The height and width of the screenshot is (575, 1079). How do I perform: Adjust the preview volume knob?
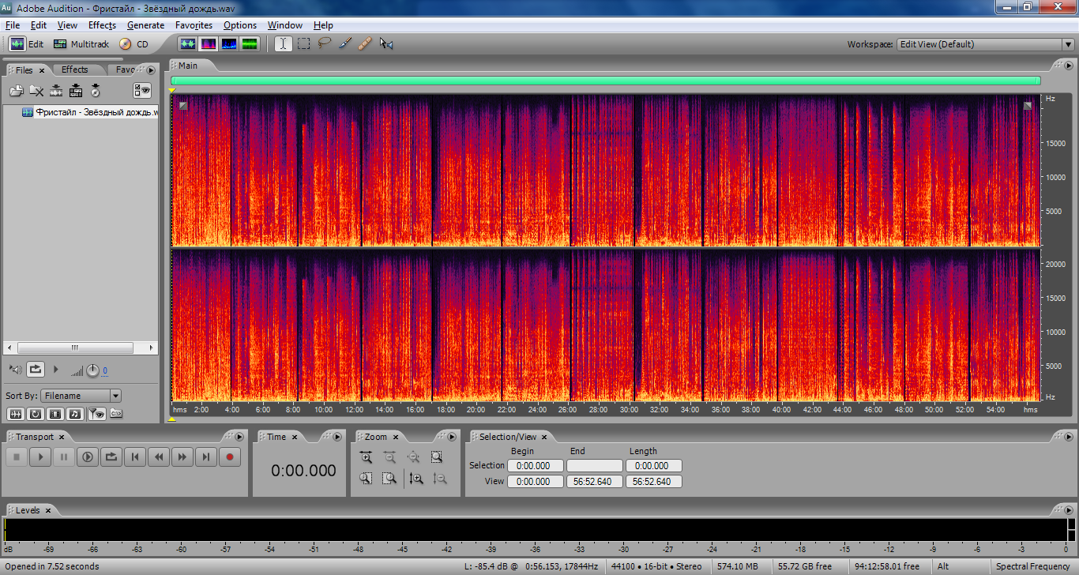pos(92,370)
